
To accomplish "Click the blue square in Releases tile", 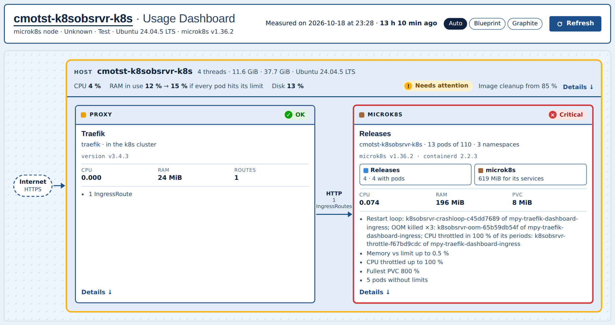I will 366,170.
